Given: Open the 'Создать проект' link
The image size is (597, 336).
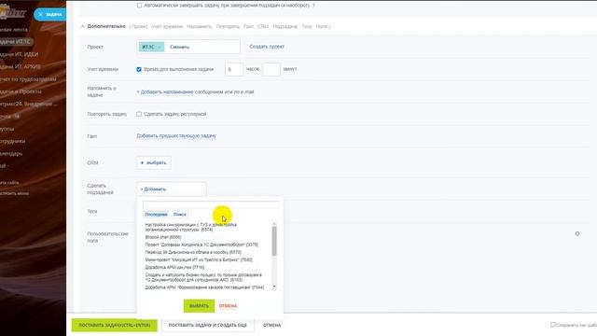Looking at the screenshot, I should click(267, 47).
